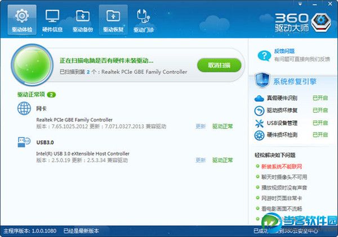Select the 驱动损坏修复 label
The image size is (338, 237).
click(x=282, y=111)
